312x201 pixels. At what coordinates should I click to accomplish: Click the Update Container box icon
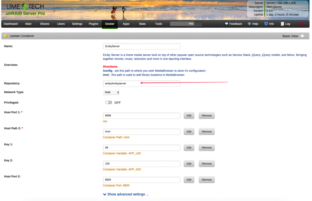pos(6,36)
